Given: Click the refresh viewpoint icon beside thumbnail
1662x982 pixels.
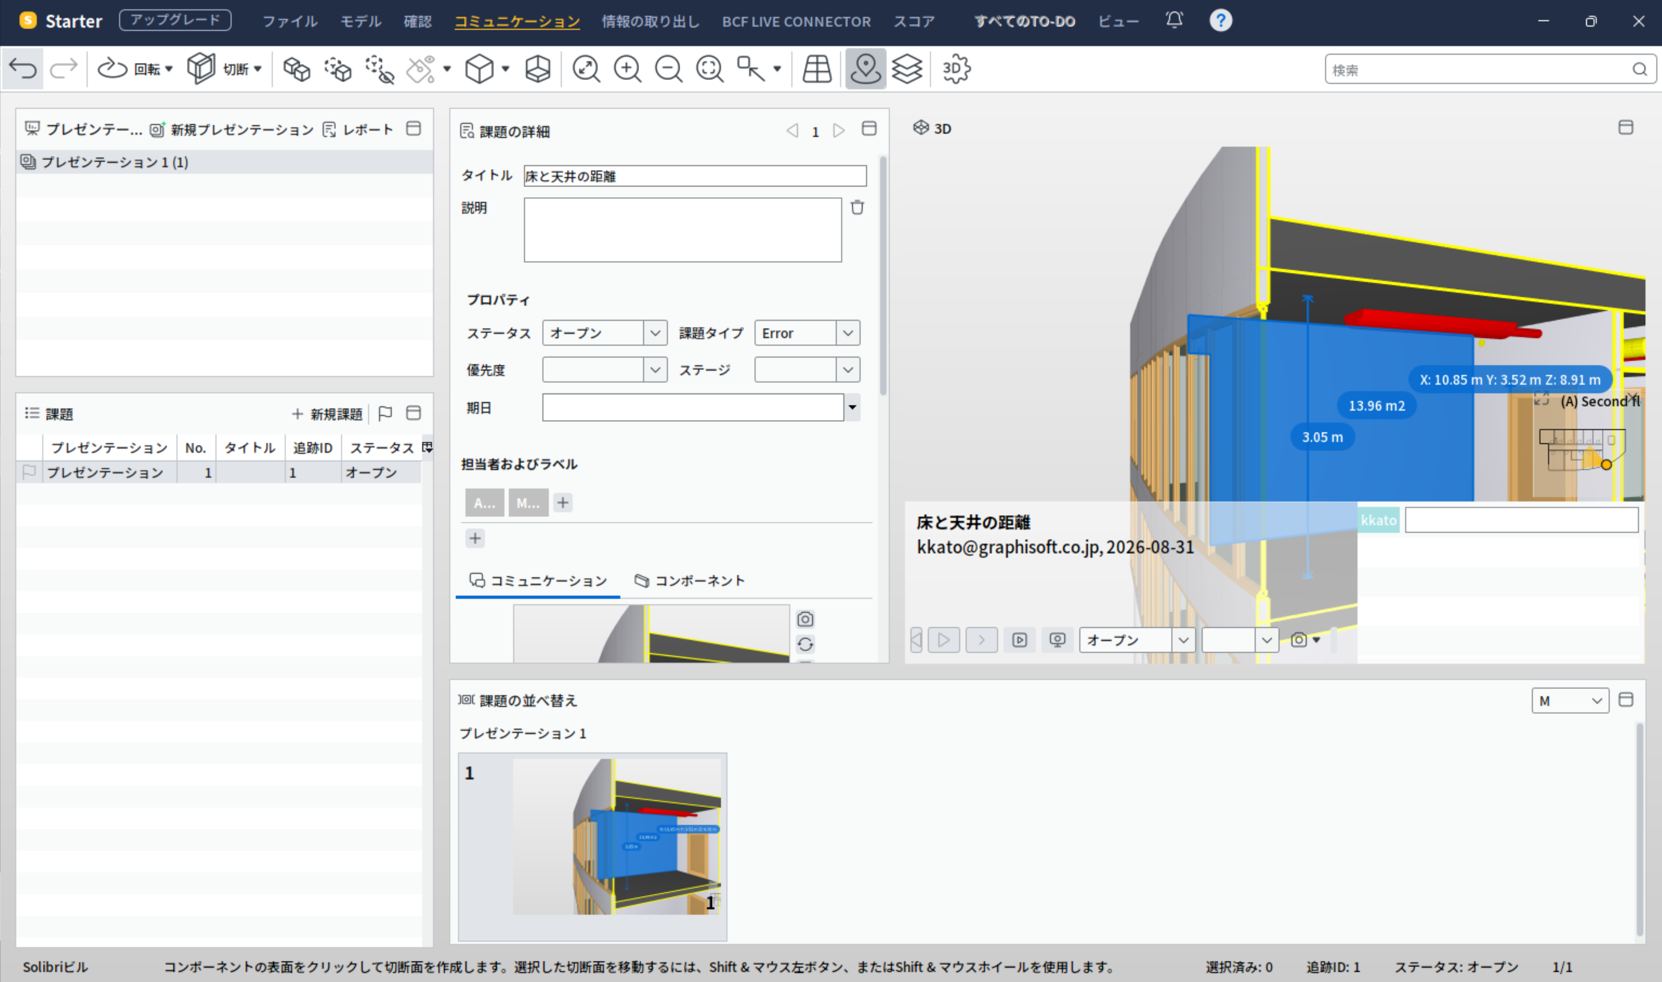Looking at the screenshot, I should point(805,644).
